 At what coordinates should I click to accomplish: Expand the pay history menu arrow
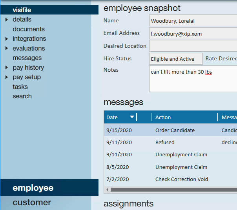click(x=7, y=67)
